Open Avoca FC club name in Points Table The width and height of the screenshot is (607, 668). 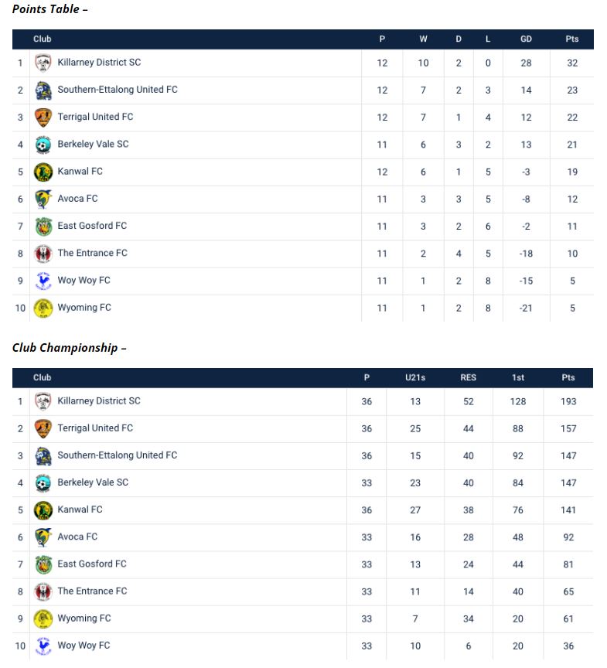pyautogui.click(x=77, y=199)
